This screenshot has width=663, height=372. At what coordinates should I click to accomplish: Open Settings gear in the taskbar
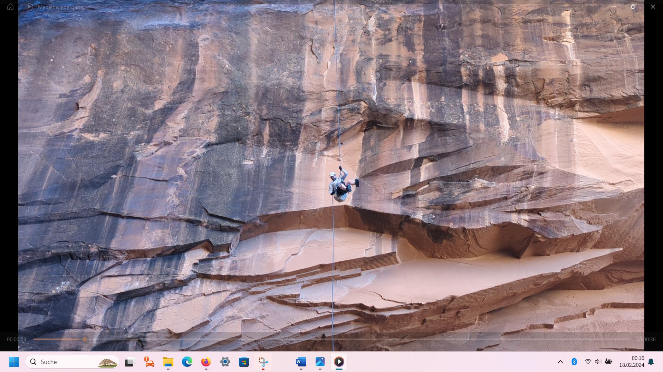[x=225, y=362]
